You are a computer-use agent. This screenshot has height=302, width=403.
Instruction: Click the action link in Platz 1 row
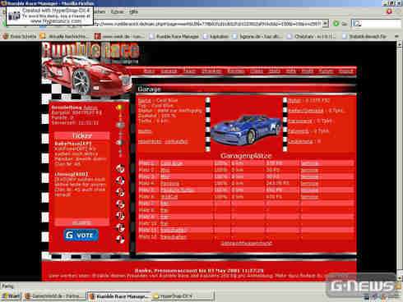click(x=310, y=163)
